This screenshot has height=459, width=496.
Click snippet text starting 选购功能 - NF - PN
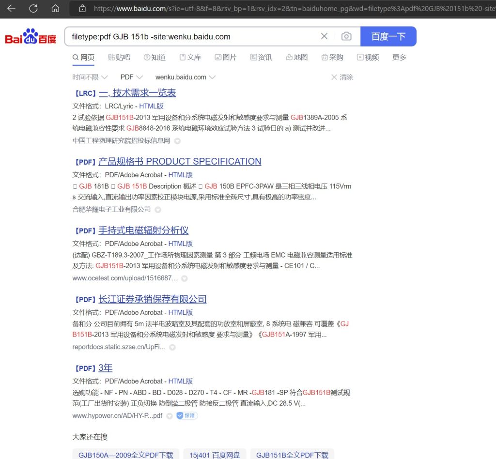click(x=211, y=398)
